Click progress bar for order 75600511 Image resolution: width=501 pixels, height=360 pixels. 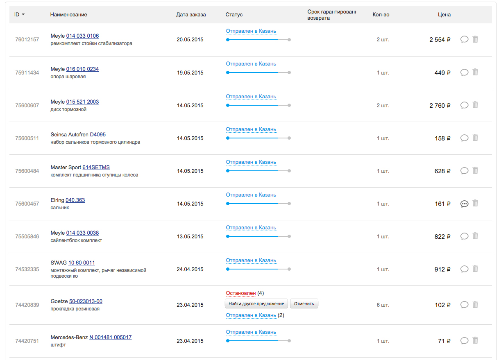[258, 138]
